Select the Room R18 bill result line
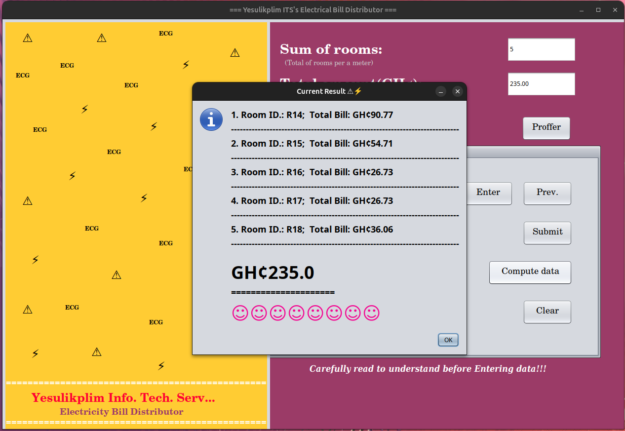 coord(312,230)
